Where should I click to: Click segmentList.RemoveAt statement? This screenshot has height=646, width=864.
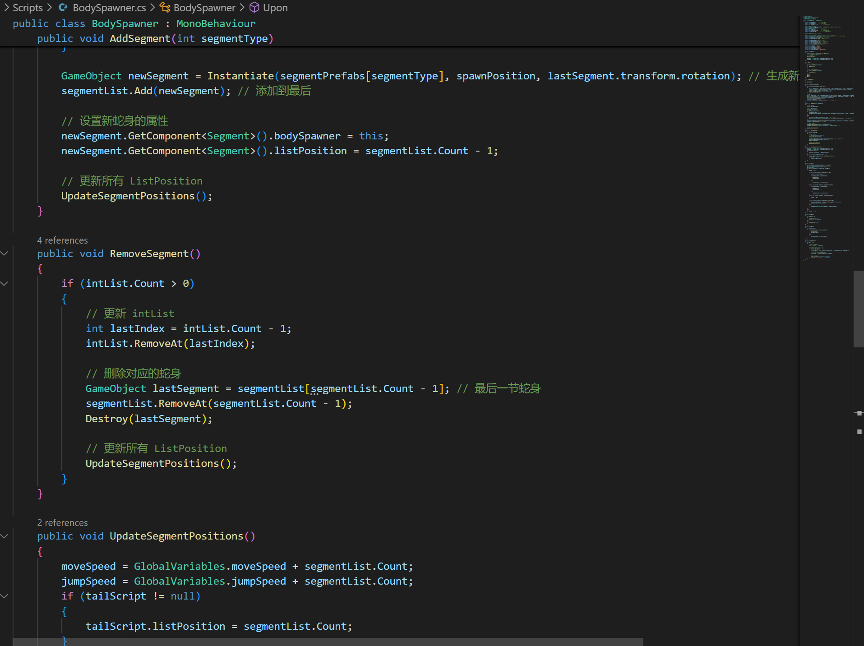(219, 403)
